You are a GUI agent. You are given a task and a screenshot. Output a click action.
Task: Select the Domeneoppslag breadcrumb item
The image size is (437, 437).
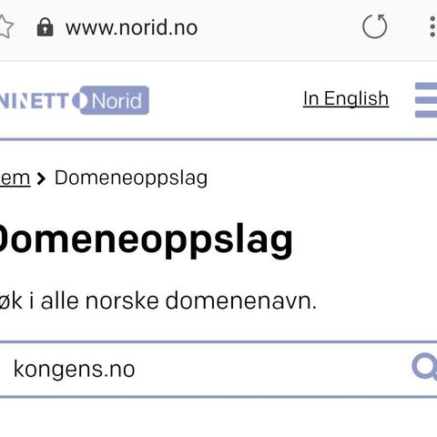[131, 178]
